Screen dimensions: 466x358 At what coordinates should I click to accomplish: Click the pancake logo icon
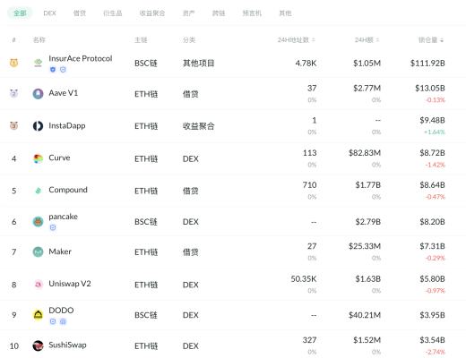click(x=38, y=222)
